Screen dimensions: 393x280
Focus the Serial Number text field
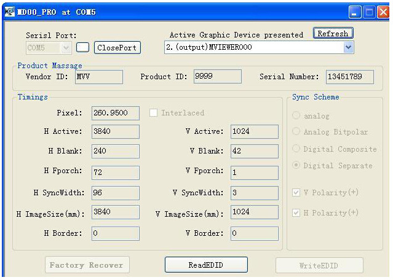[x=349, y=77]
